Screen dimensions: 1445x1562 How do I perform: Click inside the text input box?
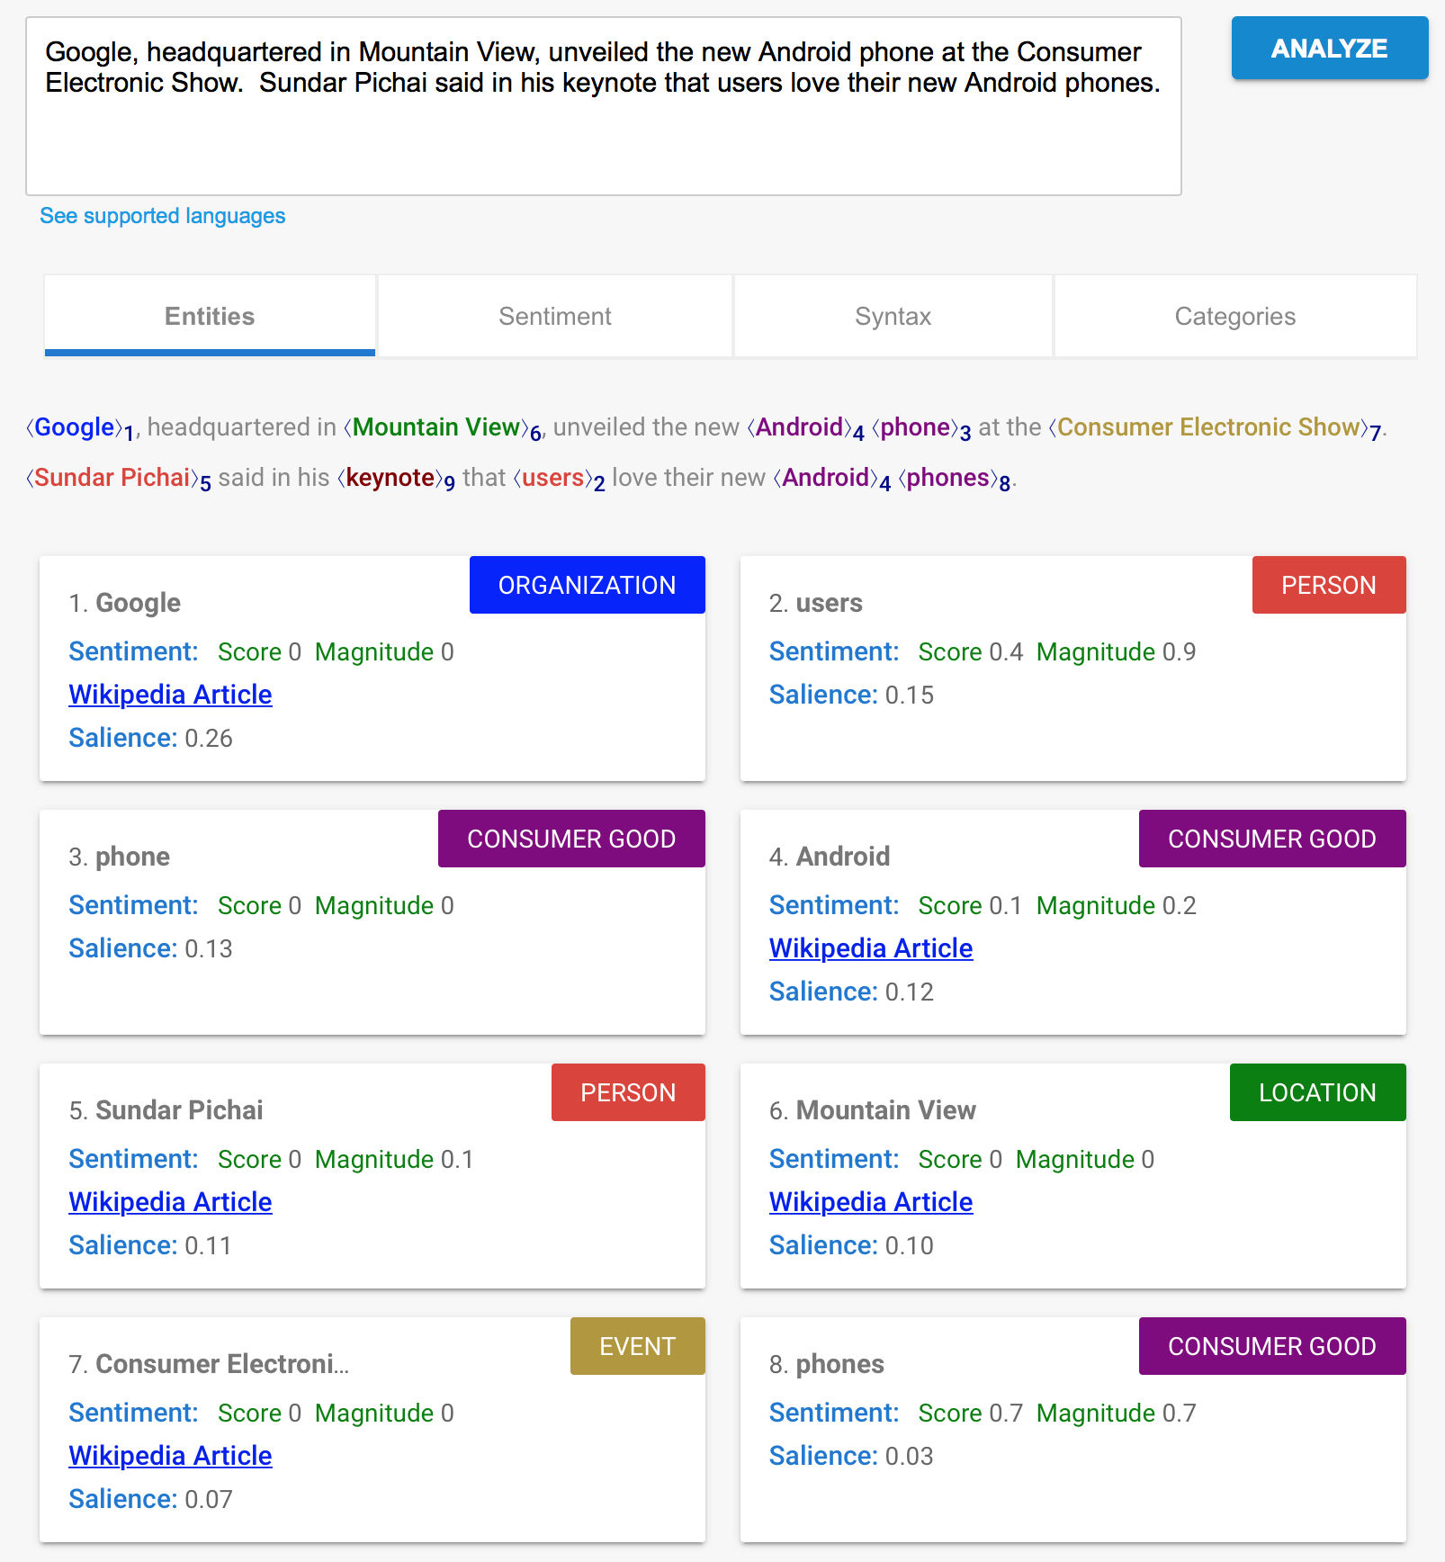pyautogui.click(x=603, y=106)
